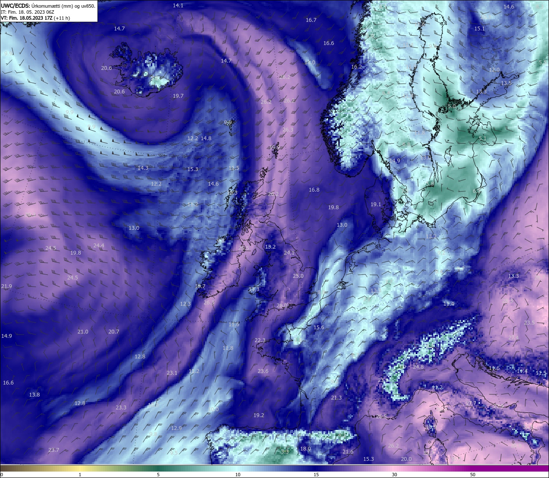Click the map value '19.1' near Denmark
Screen dimensions: 549x478
376,205
